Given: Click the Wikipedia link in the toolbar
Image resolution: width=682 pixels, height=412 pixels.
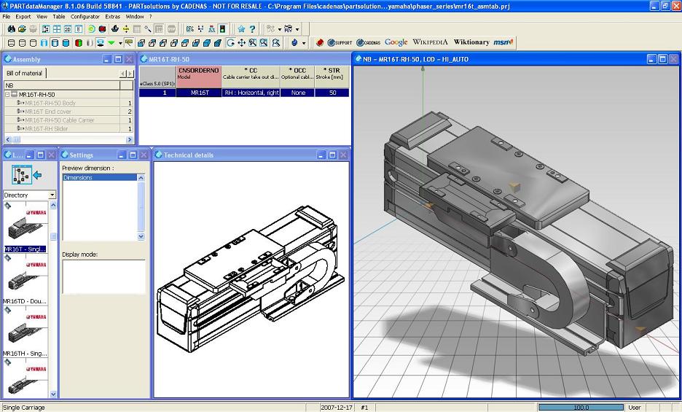Looking at the screenshot, I should 430,42.
